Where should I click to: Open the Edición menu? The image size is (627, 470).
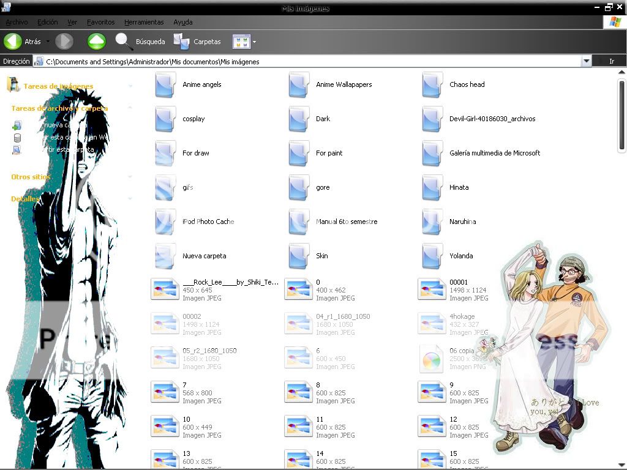click(48, 23)
